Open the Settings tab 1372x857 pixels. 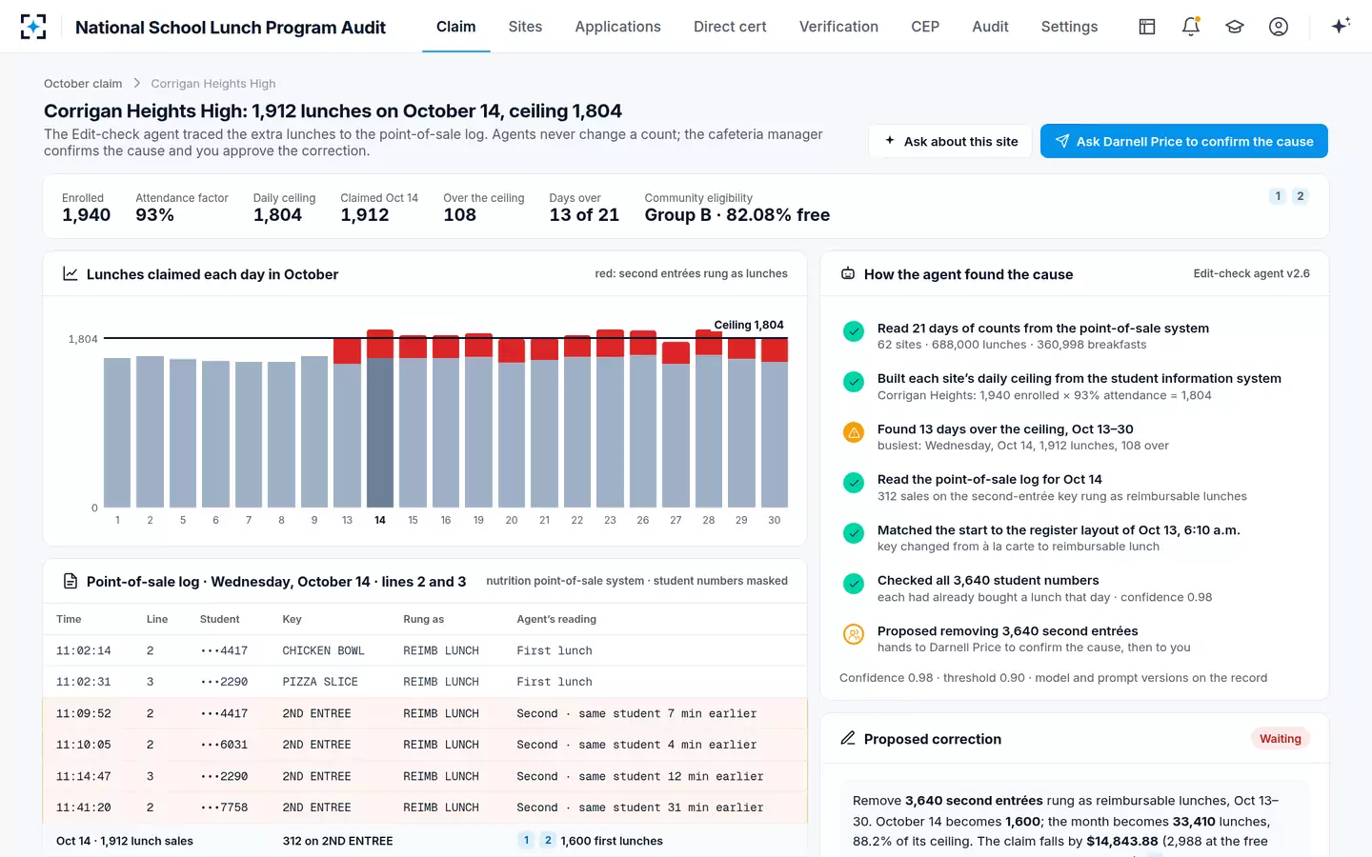[x=1069, y=27]
